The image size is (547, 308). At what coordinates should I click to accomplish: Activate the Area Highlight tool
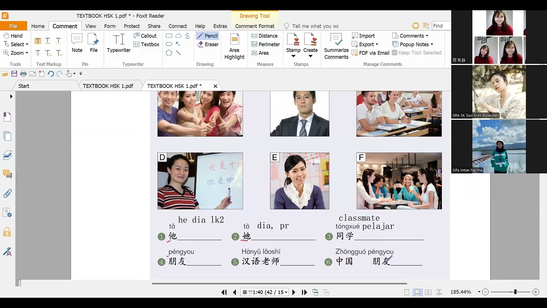[x=234, y=47]
